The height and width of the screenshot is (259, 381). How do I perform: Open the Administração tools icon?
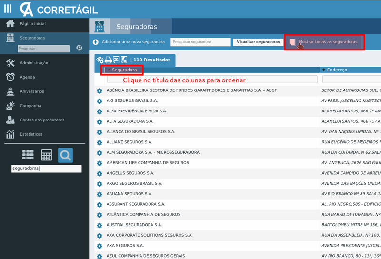click(x=10, y=63)
